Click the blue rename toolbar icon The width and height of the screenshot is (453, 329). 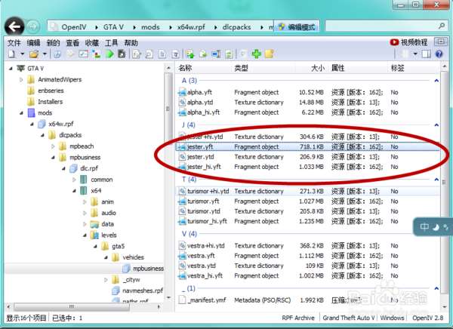[216, 54]
